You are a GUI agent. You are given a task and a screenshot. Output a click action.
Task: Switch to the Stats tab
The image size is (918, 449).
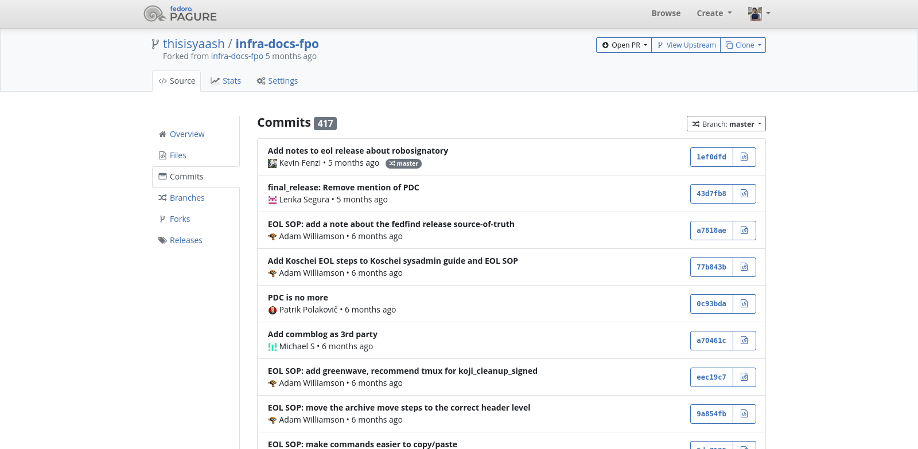[x=225, y=81]
